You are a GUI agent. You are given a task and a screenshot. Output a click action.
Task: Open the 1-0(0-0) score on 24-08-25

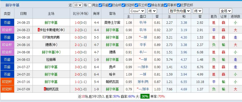[81, 23]
